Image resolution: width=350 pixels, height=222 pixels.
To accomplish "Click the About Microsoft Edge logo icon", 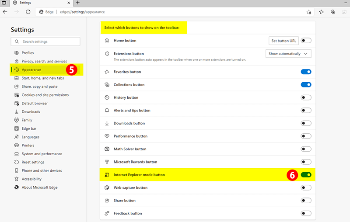I will [x=17, y=187].
